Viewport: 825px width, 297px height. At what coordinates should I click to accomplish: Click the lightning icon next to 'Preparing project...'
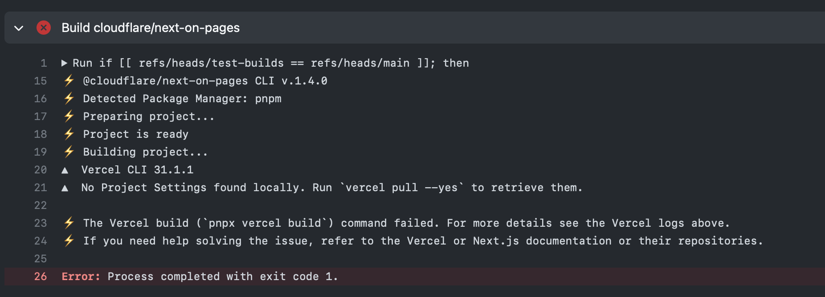[x=69, y=116]
